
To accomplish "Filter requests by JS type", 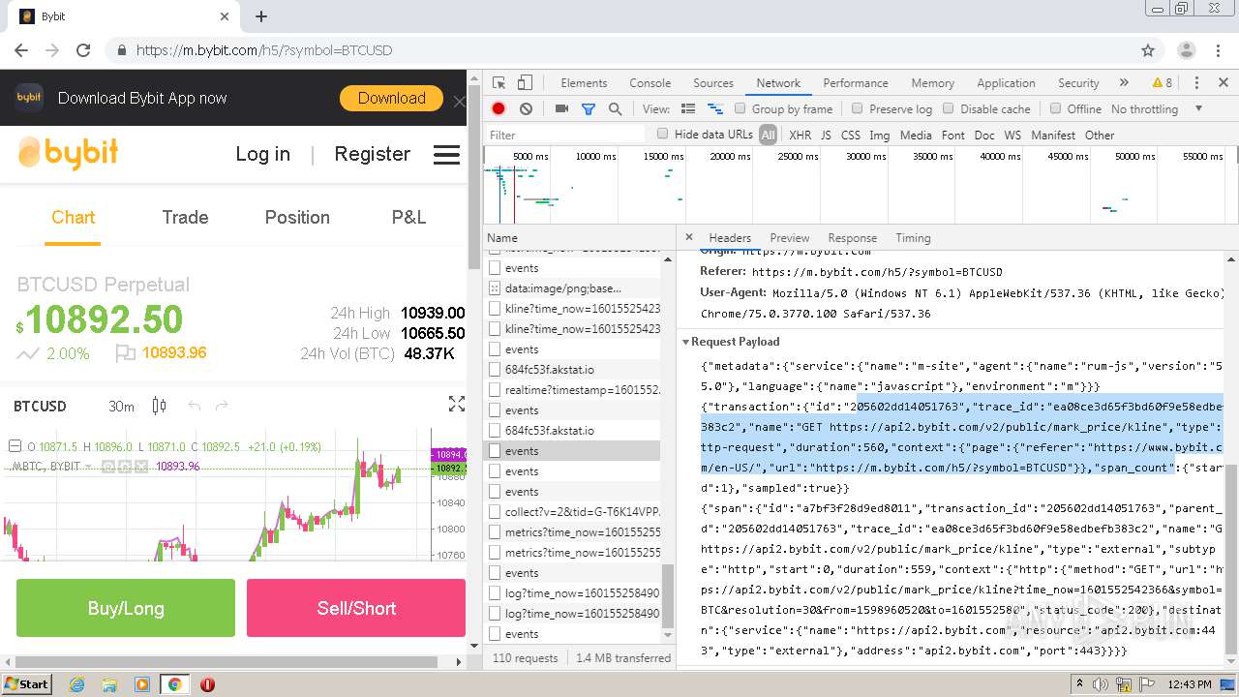I will click(x=826, y=136).
